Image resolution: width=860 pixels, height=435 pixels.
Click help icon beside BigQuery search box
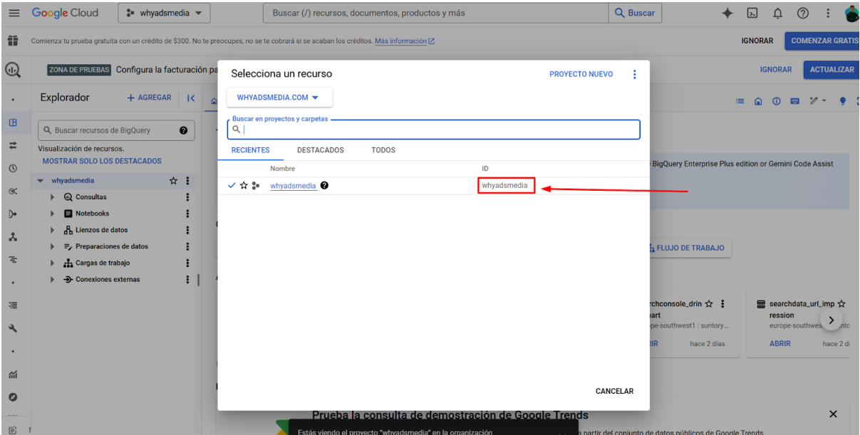(183, 130)
